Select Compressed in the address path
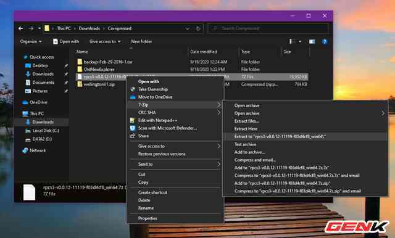Screen dimensions: 395x238 point(120,28)
